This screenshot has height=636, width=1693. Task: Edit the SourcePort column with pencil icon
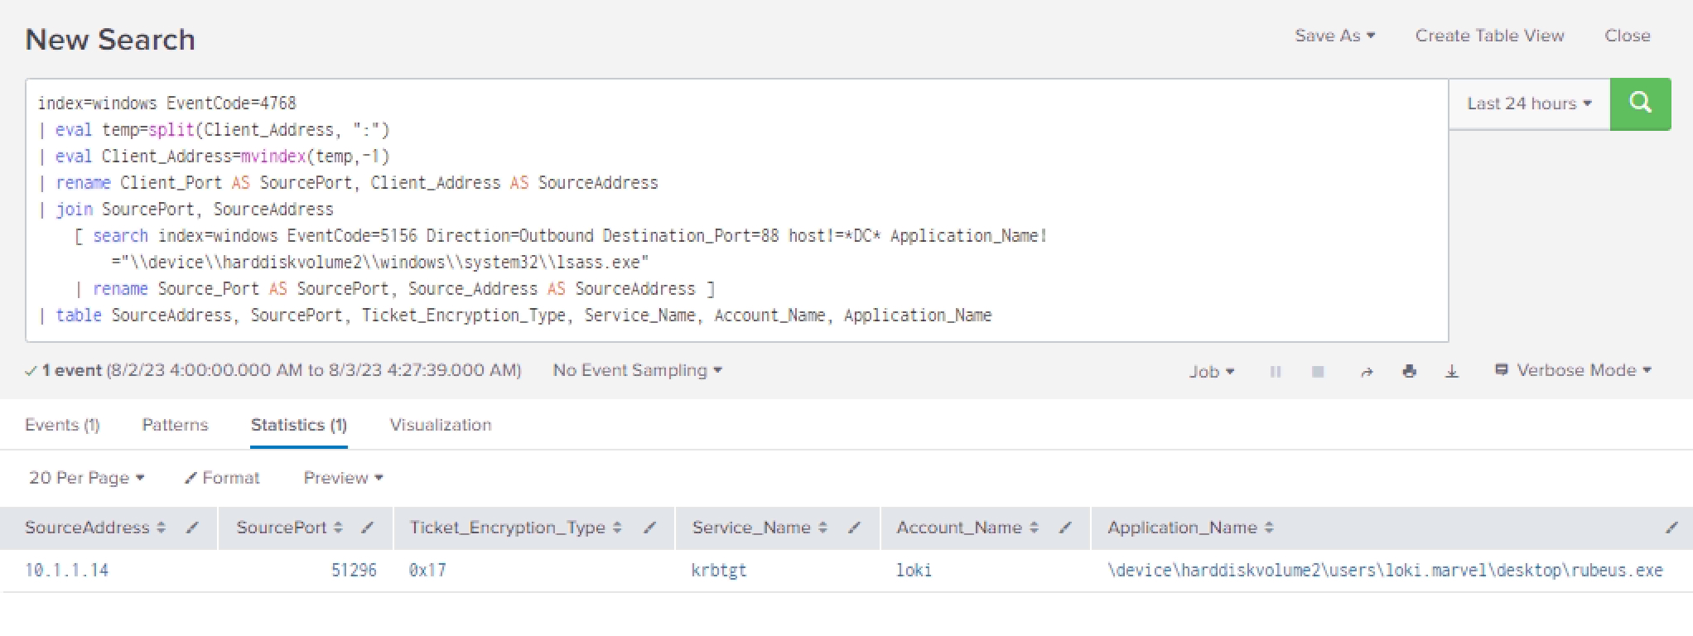[368, 528]
